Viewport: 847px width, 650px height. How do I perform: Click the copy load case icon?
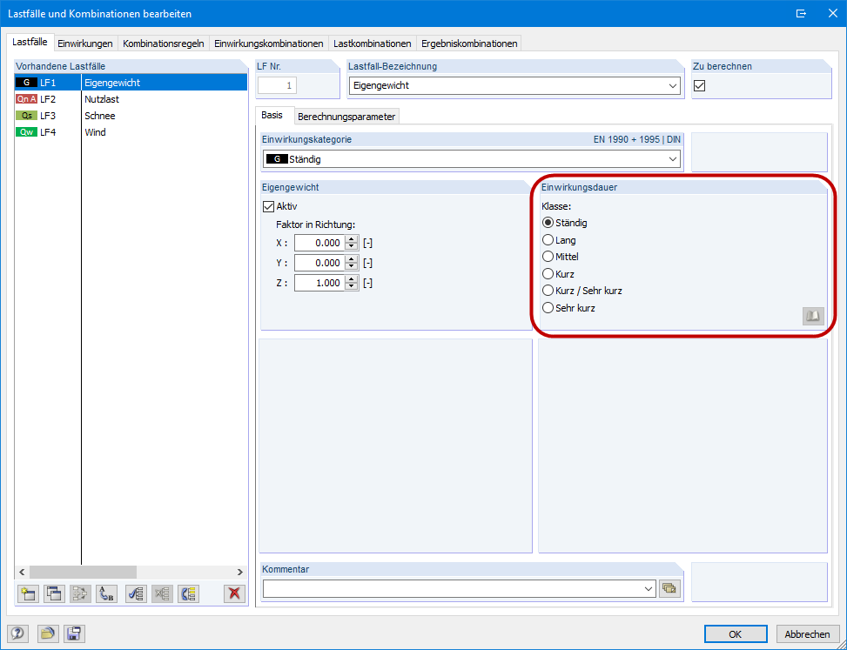tap(53, 593)
